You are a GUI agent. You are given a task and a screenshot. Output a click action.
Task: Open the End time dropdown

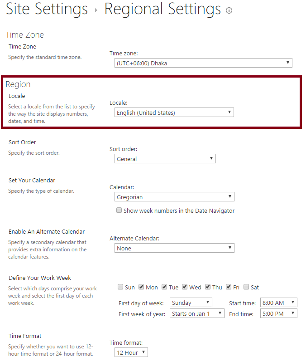[279, 313]
